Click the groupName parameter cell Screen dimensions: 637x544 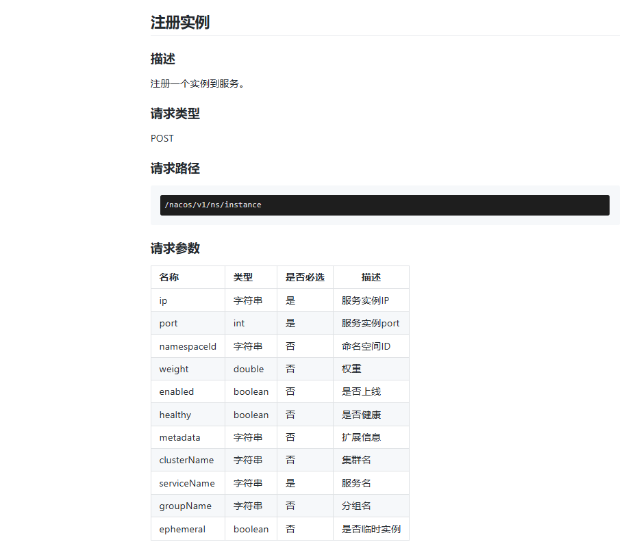click(188, 506)
